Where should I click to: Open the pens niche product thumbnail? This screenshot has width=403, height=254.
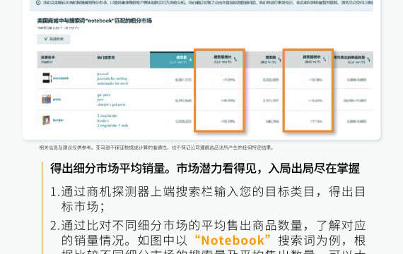click(x=47, y=99)
